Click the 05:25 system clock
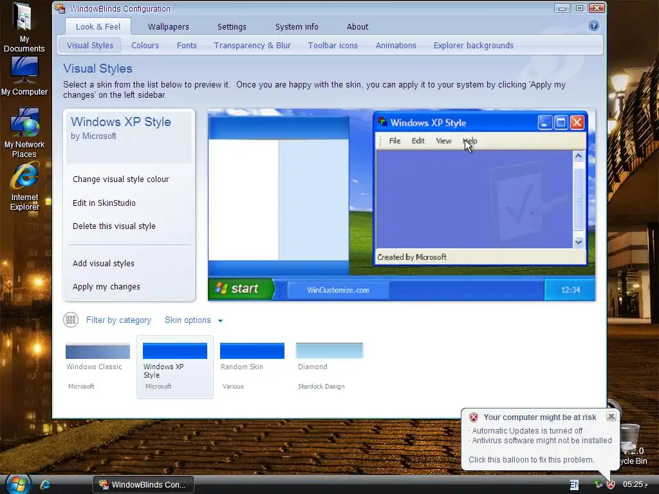659x494 pixels. tap(635, 484)
